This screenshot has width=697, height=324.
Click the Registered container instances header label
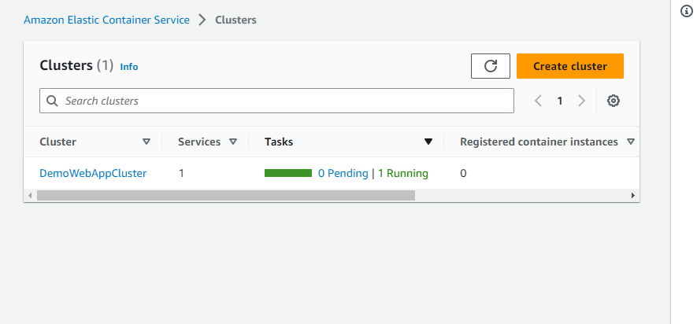[539, 142]
